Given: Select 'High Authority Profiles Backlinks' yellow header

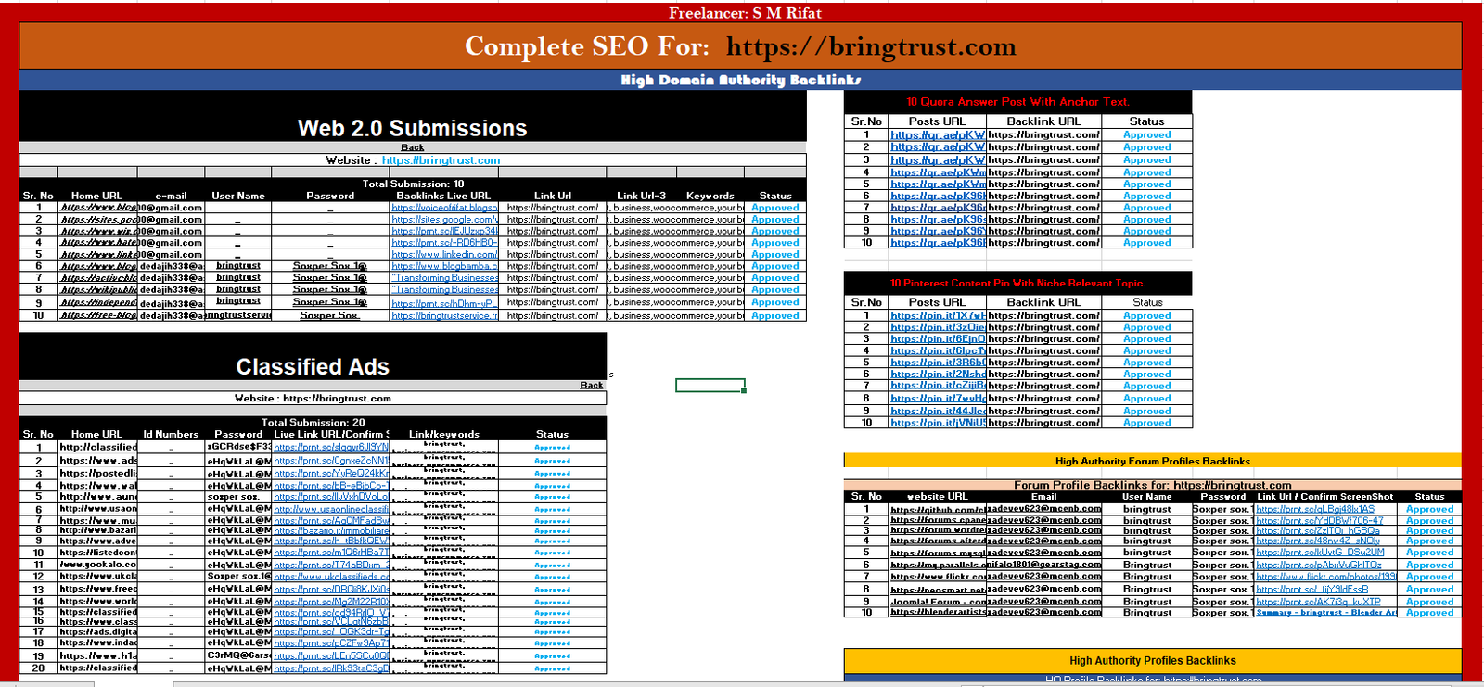Looking at the screenshot, I should click(1152, 661).
